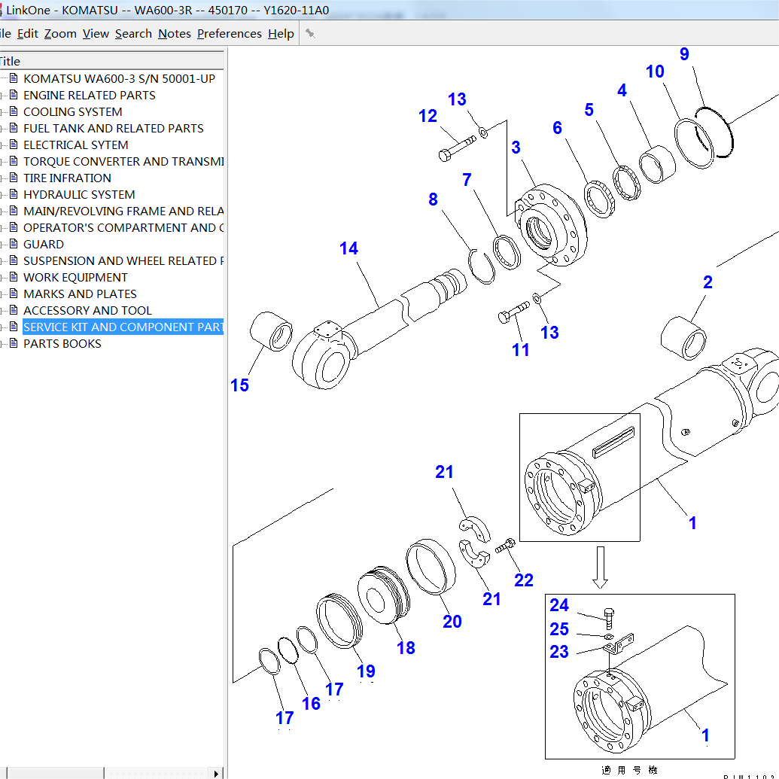Viewport: 779px width, 779px height.
Task: Click the document icon beside KOMATSU WA600-3 S/N 50001-UP
Action: [14, 79]
